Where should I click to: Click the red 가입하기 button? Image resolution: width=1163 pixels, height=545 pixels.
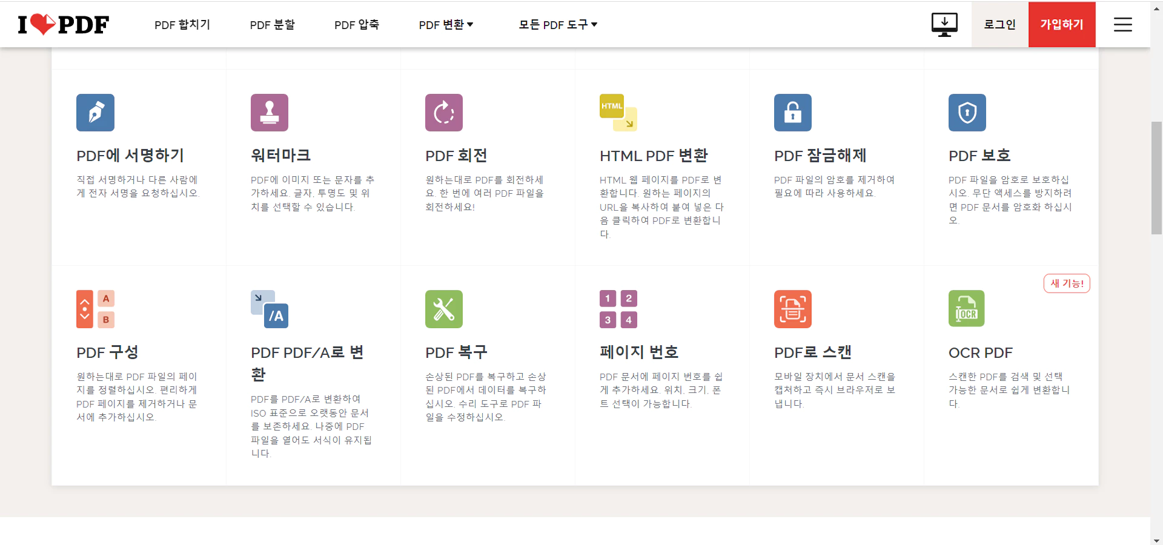click(x=1061, y=24)
